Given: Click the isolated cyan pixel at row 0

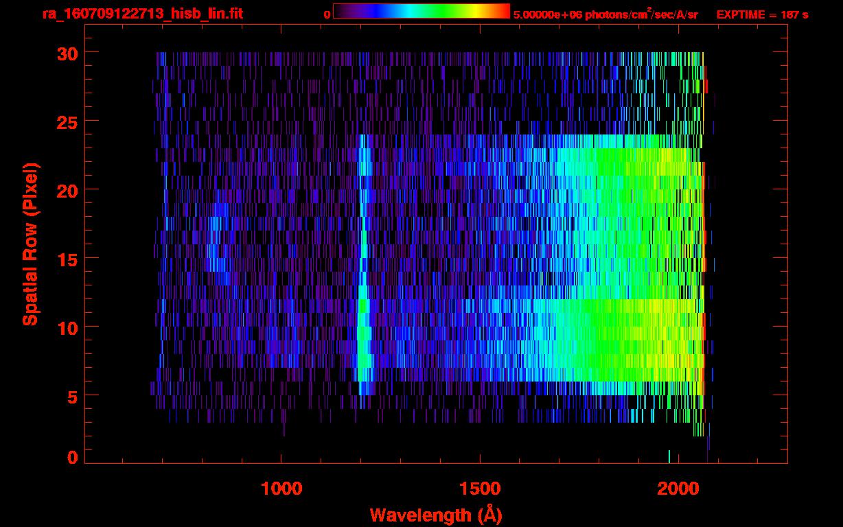Looking at the screenshot, I should pos(669,456).
